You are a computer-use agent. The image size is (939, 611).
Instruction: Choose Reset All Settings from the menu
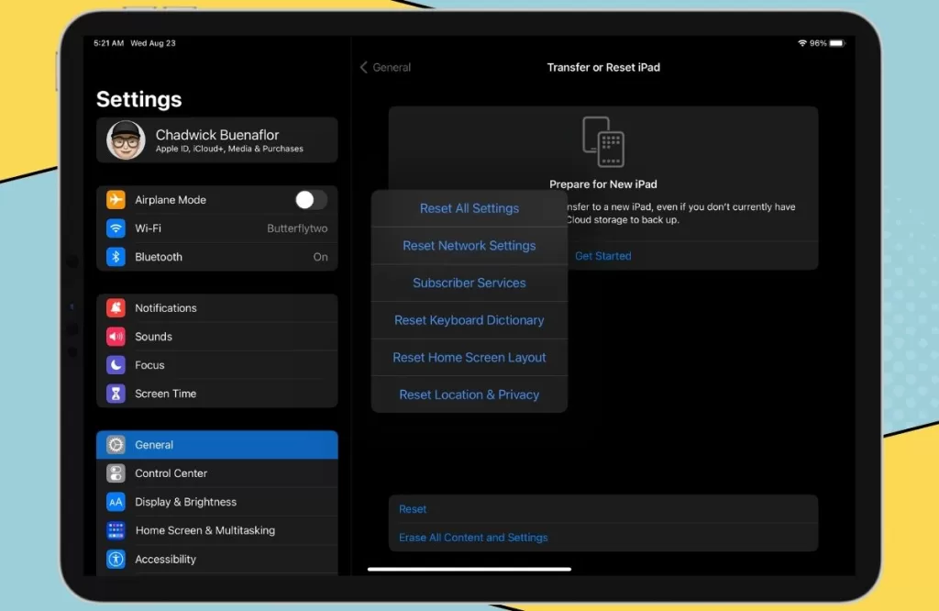click(469, 208)
